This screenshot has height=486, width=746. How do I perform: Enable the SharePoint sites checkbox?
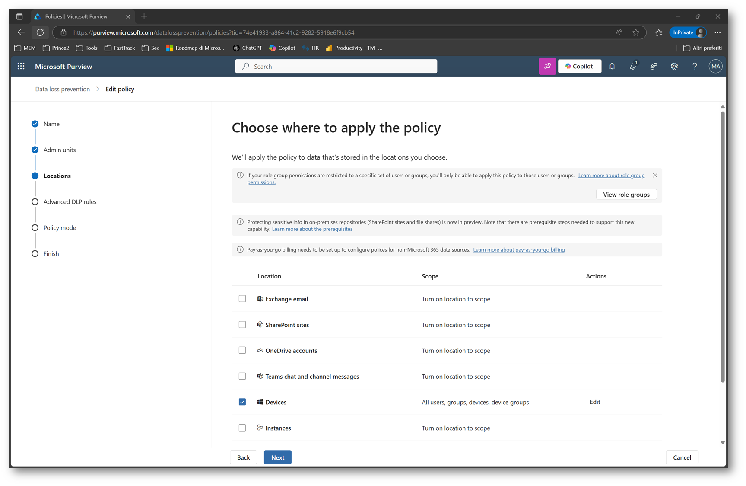[x=242, y=325]
